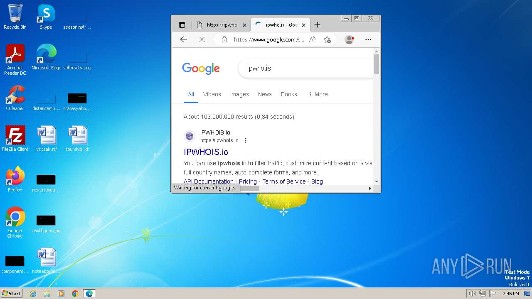Switch to Books results
This screenshot has height=299, width=532.
tap(289, 94)
